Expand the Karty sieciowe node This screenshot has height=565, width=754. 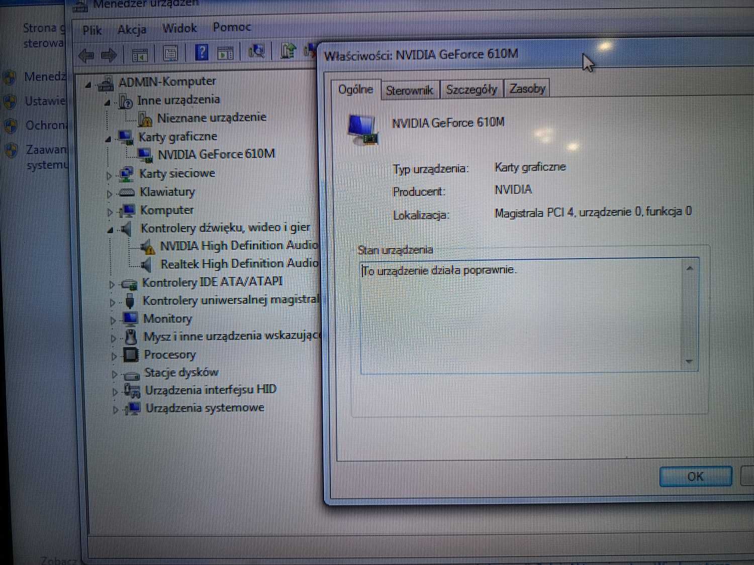(109, 176)
